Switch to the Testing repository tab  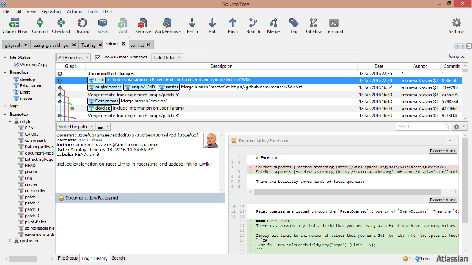88,45
